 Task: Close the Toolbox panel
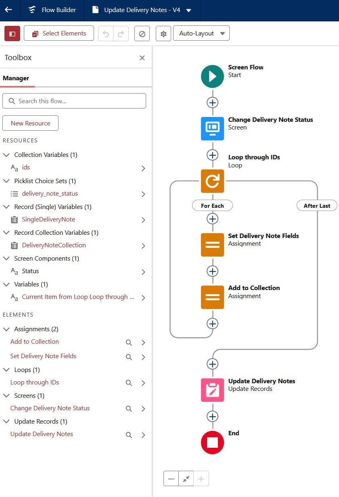coord(142,58)
